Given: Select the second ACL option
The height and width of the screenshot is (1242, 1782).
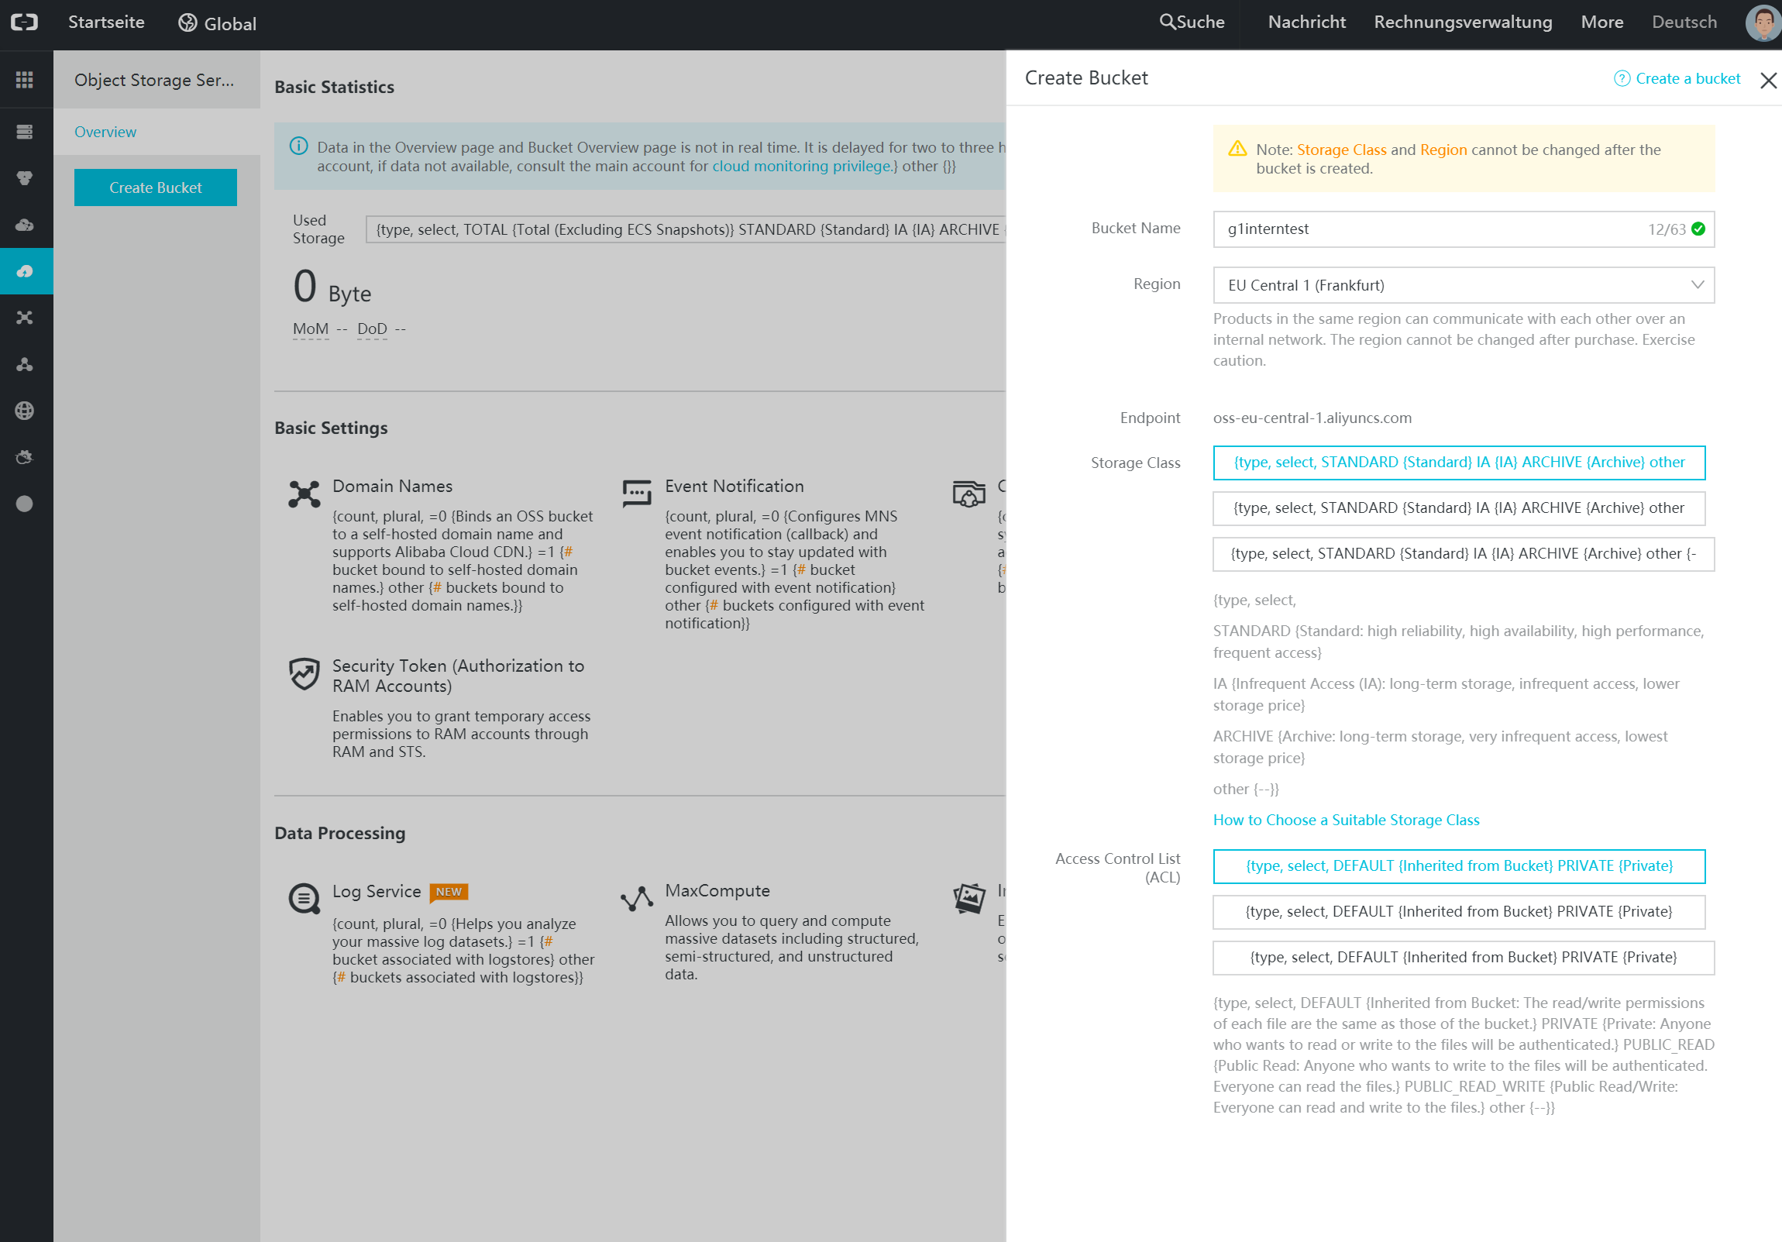Looking at the screenshot, I should point(1459,912).
